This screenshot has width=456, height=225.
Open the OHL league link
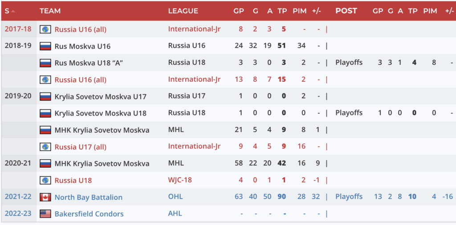coord(175,197)
